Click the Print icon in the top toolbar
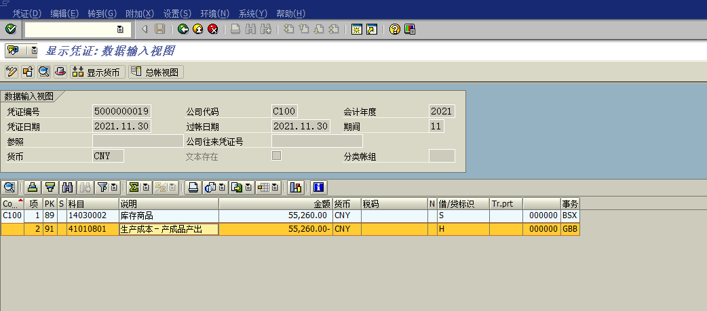 (235, 29)
